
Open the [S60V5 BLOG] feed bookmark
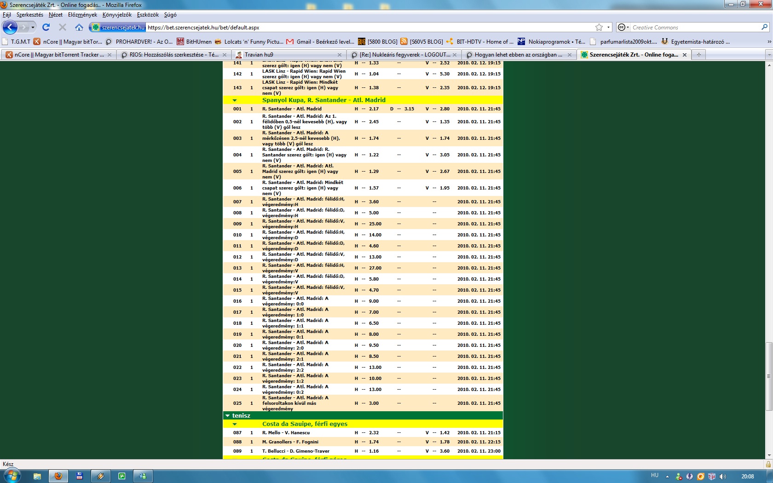coord(421,41)
